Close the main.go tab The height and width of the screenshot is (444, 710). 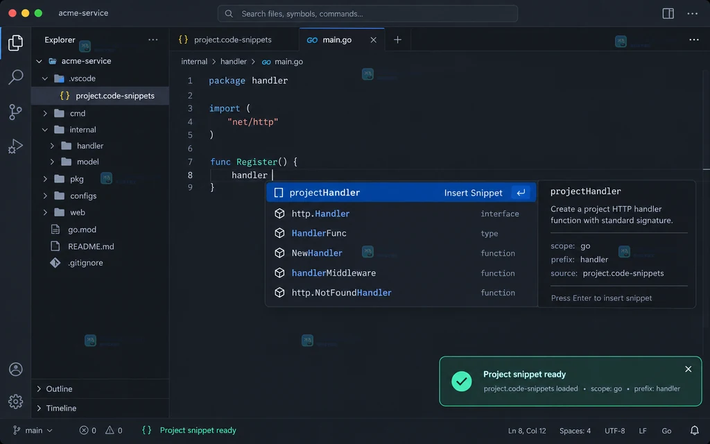pos(373,40)
